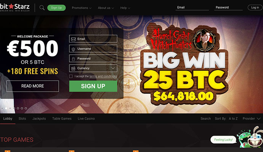Screen dimensions: 263x152
Task: Open the Currency dropdown
Action: click(x=93, y=68)
